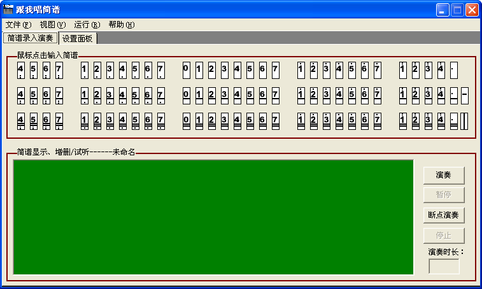482x289 pixels.
Task: Insert single-underlined note 2 with one dot below
Action: 97,96
